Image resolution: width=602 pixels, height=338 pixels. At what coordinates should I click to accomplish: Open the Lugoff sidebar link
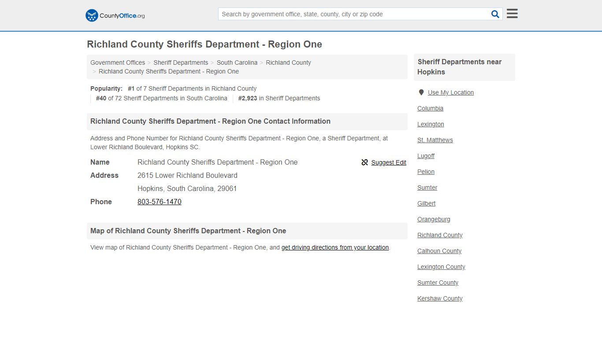(426, 156)
